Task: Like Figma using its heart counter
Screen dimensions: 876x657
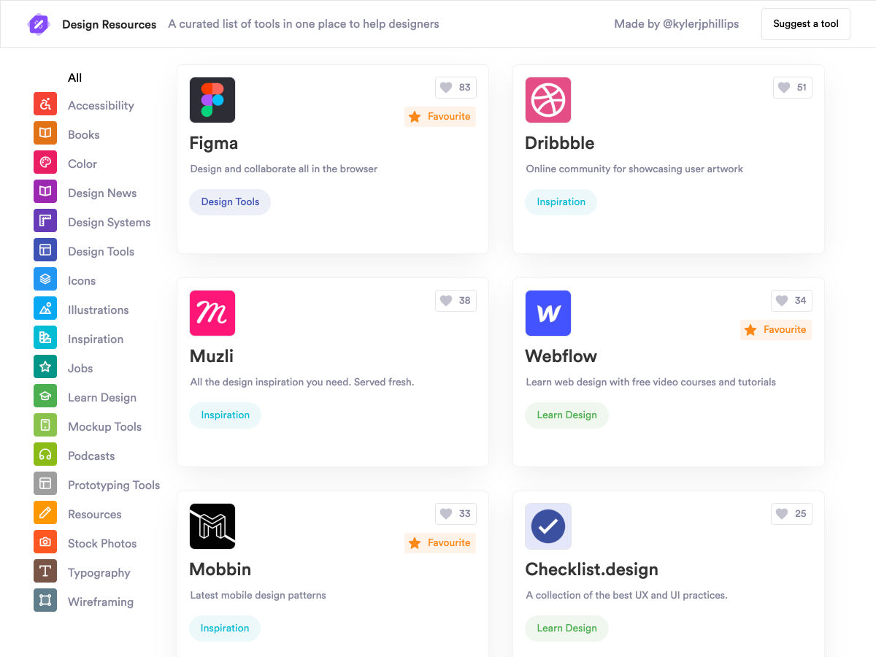Action: coord(456,88)
